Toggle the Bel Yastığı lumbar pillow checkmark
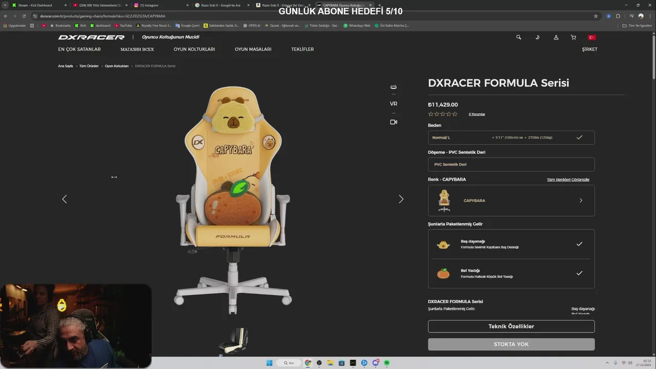Image resolution: width=656 pixels, height=369 pixels. 579,273
